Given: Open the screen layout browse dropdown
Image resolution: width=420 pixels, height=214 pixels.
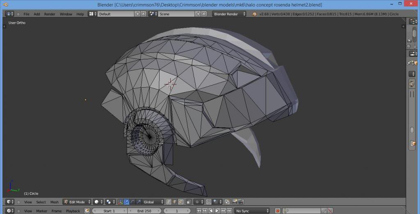Looking at the screenshot, I should tap(92, 14).
